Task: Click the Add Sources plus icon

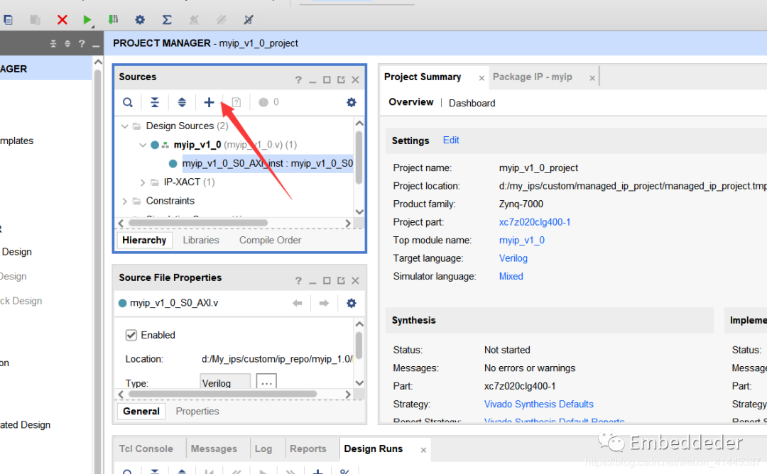Action: point(209,103)
